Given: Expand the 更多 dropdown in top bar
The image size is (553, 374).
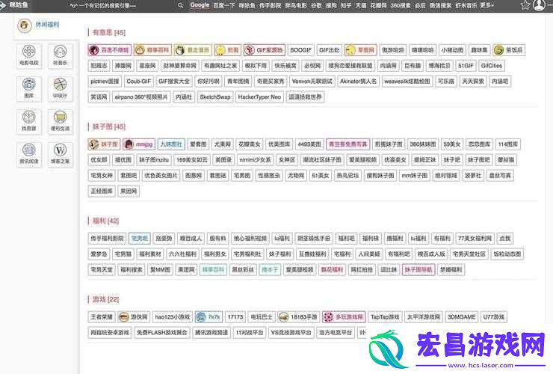Looking at the screenshot, I should pyautogui.click(x=487, y=5).
